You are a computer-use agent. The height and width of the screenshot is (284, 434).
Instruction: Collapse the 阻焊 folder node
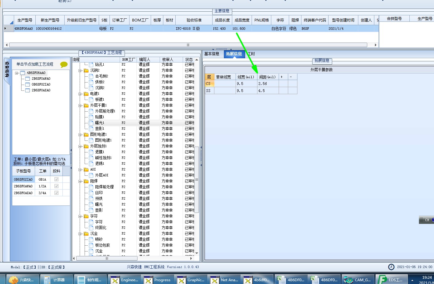pyautogui.click(x=80, y=181)
